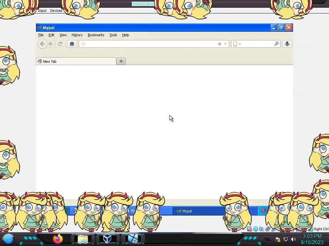The height and width of the screenshot is (246, 329).
Task: Close the Mypal window
Action: pos(289,28)
